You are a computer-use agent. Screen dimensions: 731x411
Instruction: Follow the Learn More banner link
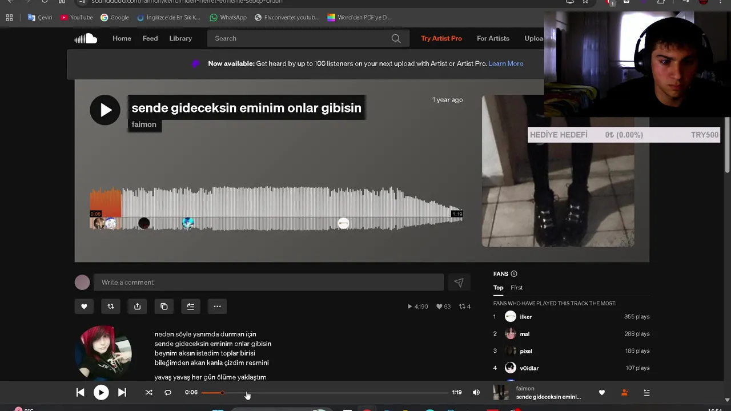click(x=505, y=63)
